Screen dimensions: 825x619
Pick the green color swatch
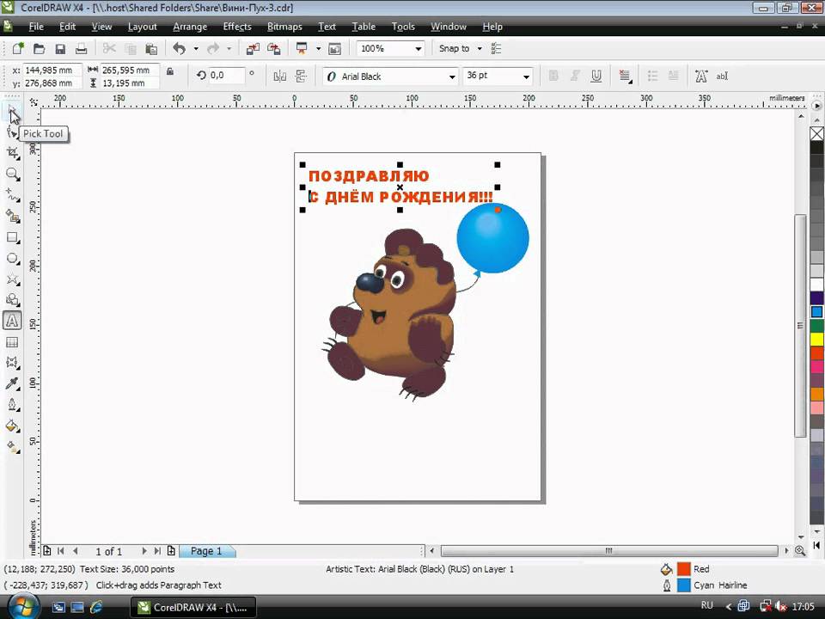816,325
